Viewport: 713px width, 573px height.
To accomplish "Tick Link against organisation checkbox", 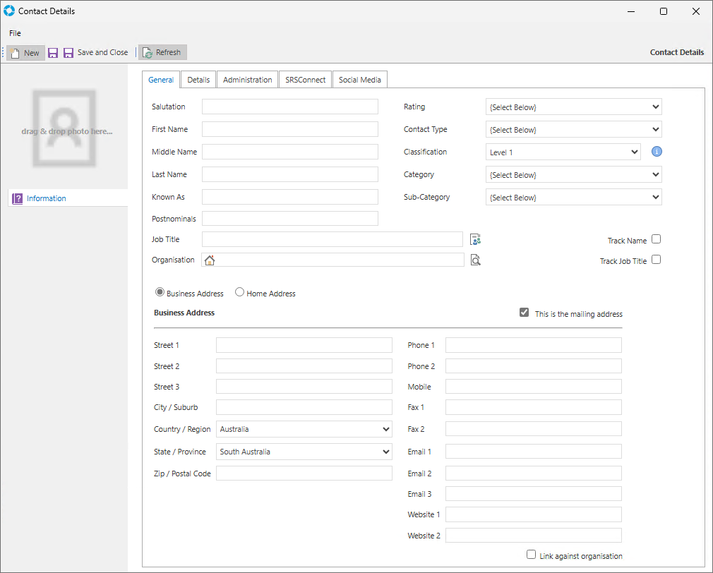I will [532, 555].
